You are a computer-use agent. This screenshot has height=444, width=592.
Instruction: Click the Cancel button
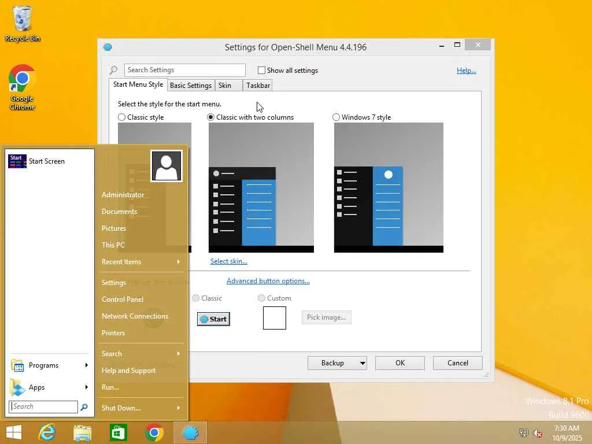coord(458,363)
